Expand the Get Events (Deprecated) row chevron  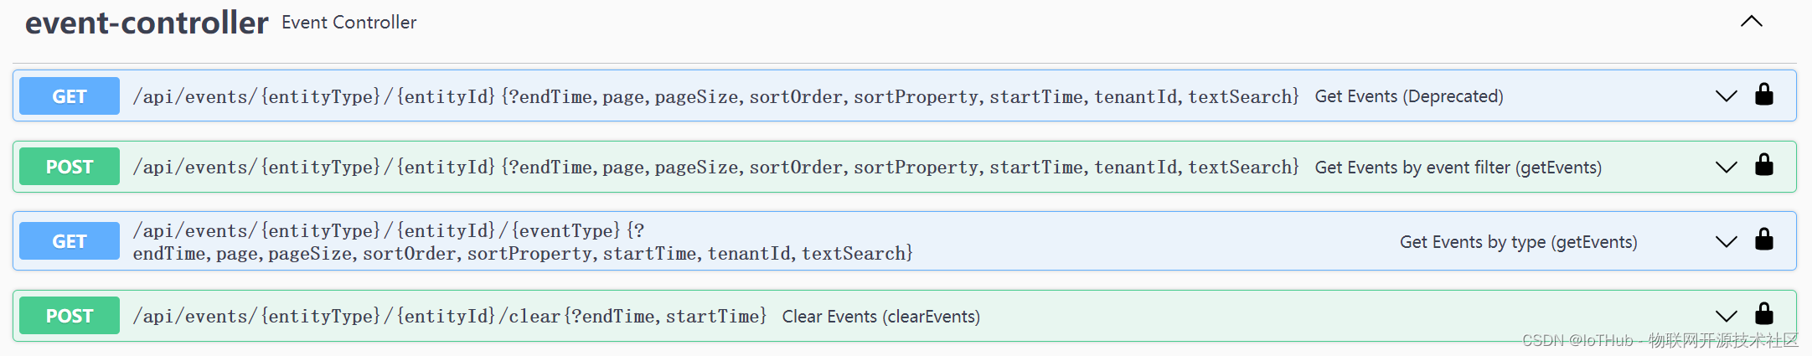coord(1726,96)
